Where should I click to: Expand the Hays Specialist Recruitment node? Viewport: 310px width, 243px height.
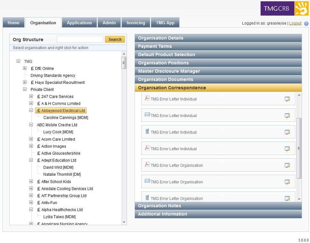(25, 82)
